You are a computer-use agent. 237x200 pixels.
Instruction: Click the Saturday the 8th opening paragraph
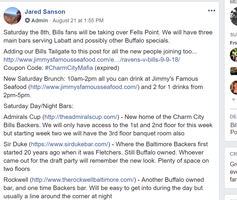[x=108, y=36]
